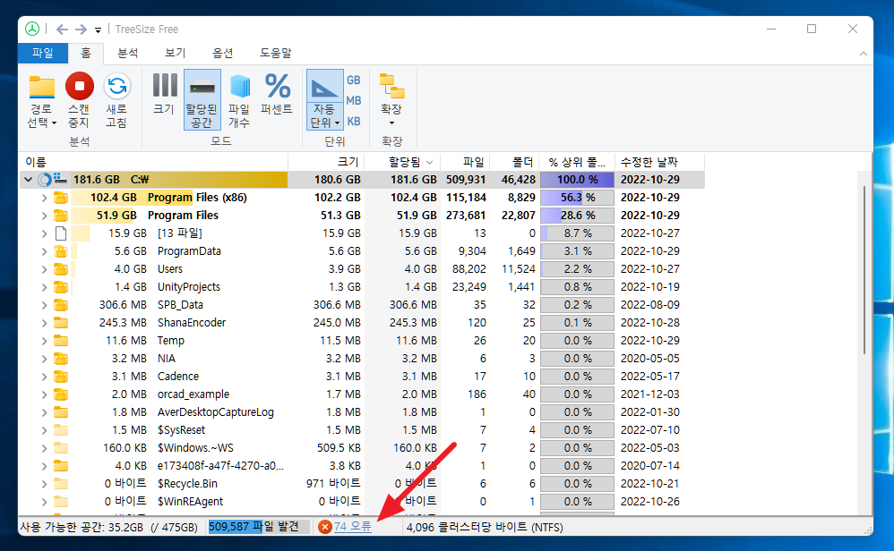Viewport: 894px width, 551px height.
Task: Click the ShanaEncoder folder icon
Action: 61,323
